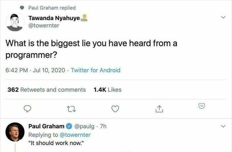
Task: Click the emoji beside Tawanda Nyahuye's name
Action: tap(84, 17)
